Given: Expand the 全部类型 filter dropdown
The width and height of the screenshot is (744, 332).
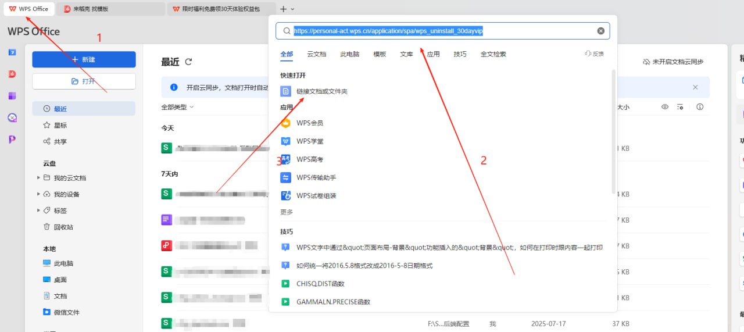Looking at the screenshot, I should (177, 107).
